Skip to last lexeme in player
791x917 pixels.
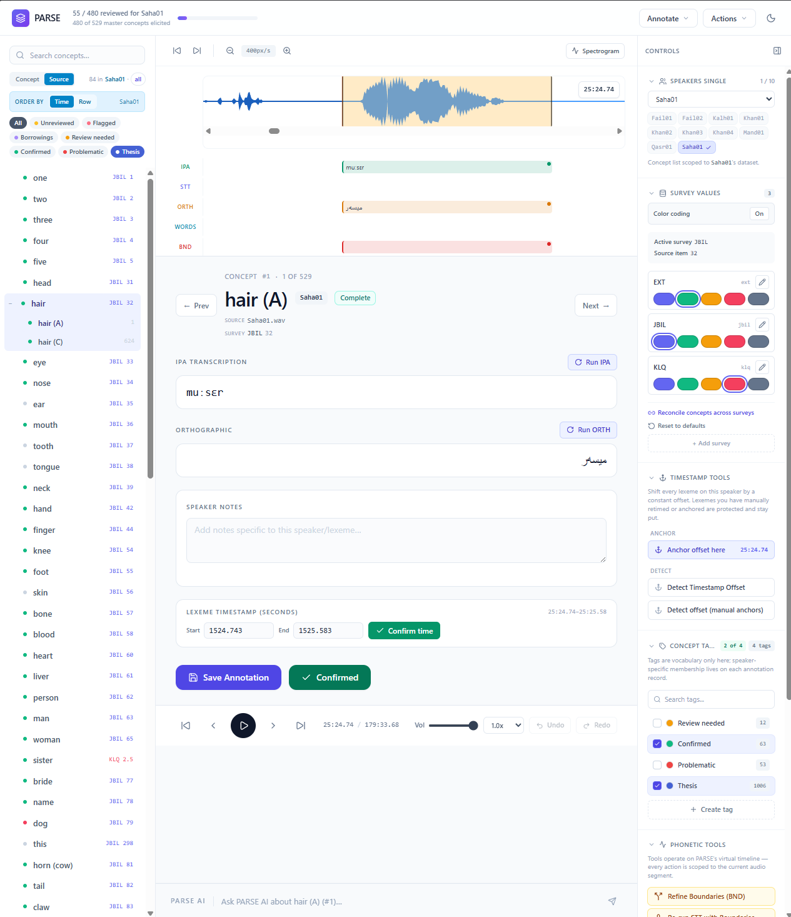click(301, 726)
